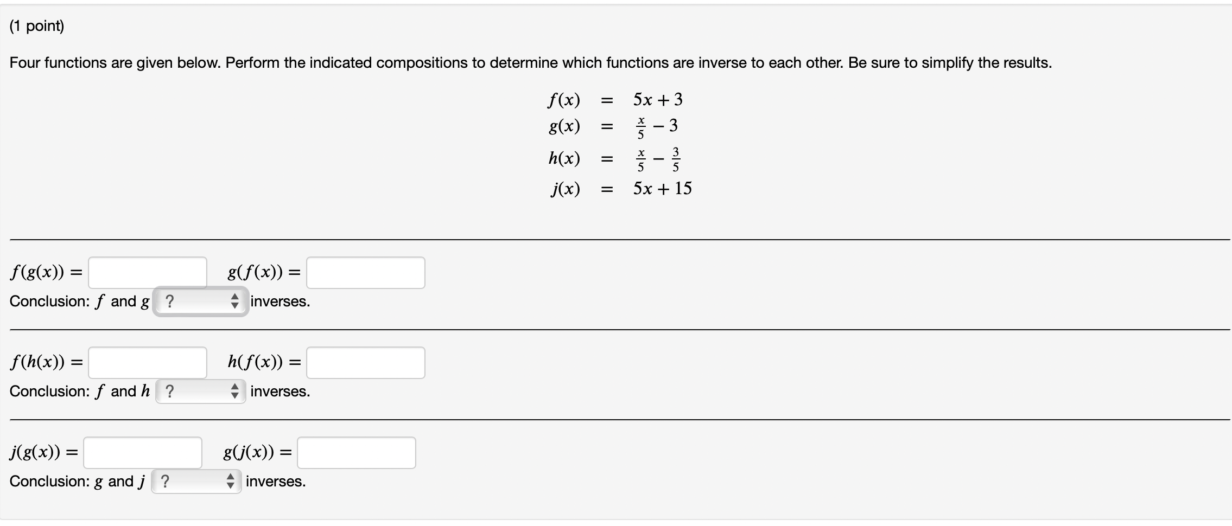The image size is (1232, 526).
Task: Click the f(g(x)) answer input field
Action: point(147,272)
